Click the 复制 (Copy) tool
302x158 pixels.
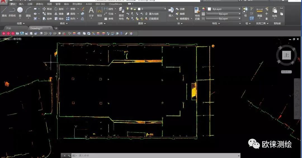(x=47, y=14)
